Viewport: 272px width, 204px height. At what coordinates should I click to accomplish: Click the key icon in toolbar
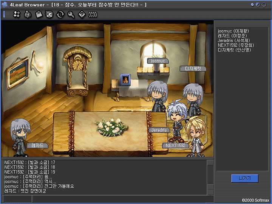click(71, 15)
